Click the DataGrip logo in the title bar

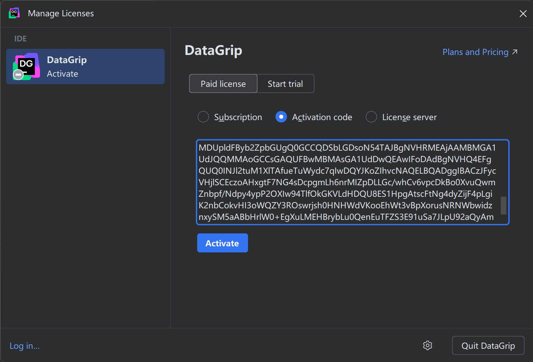[x=14, y=13]
